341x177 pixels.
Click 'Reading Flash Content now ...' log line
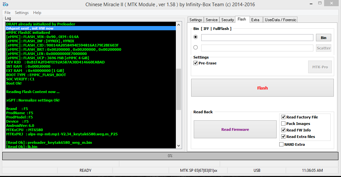33,92
